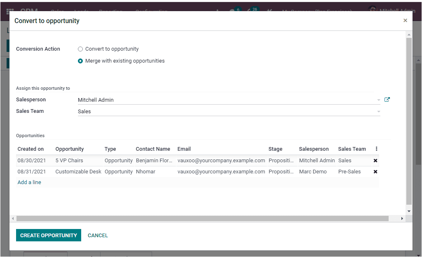Open Salesperson record via external link icon
Screen dimensions: 422x257
[x=387, y=99]
